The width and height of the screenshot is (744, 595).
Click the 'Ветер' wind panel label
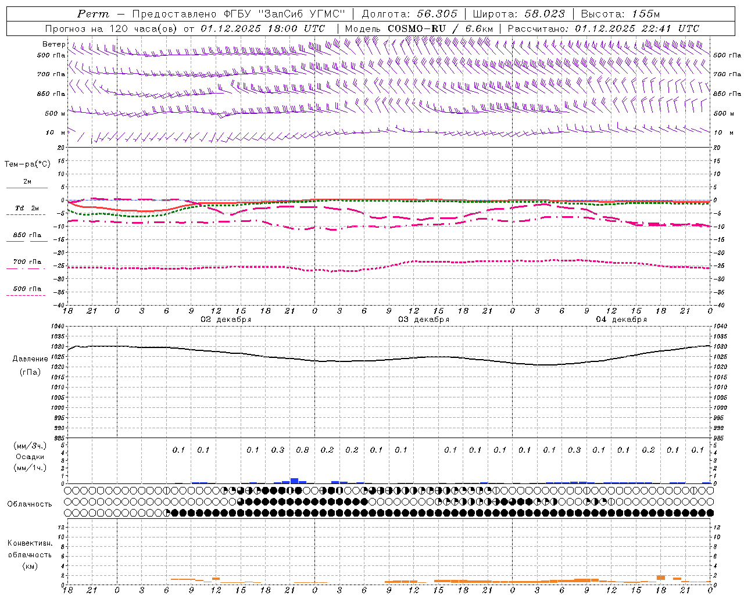53,44
